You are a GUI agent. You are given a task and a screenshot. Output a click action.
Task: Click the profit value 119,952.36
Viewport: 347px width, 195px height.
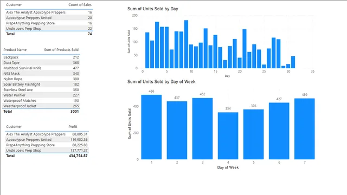click(x=79, y=140)
